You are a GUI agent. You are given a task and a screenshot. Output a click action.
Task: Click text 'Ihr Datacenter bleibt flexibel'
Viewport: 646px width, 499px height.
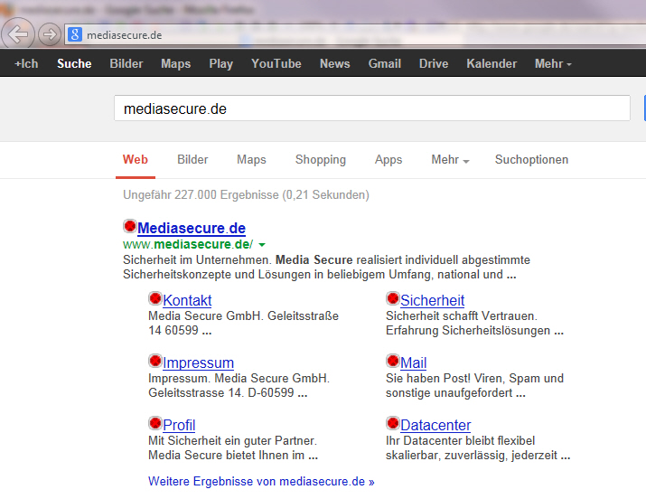460,440
